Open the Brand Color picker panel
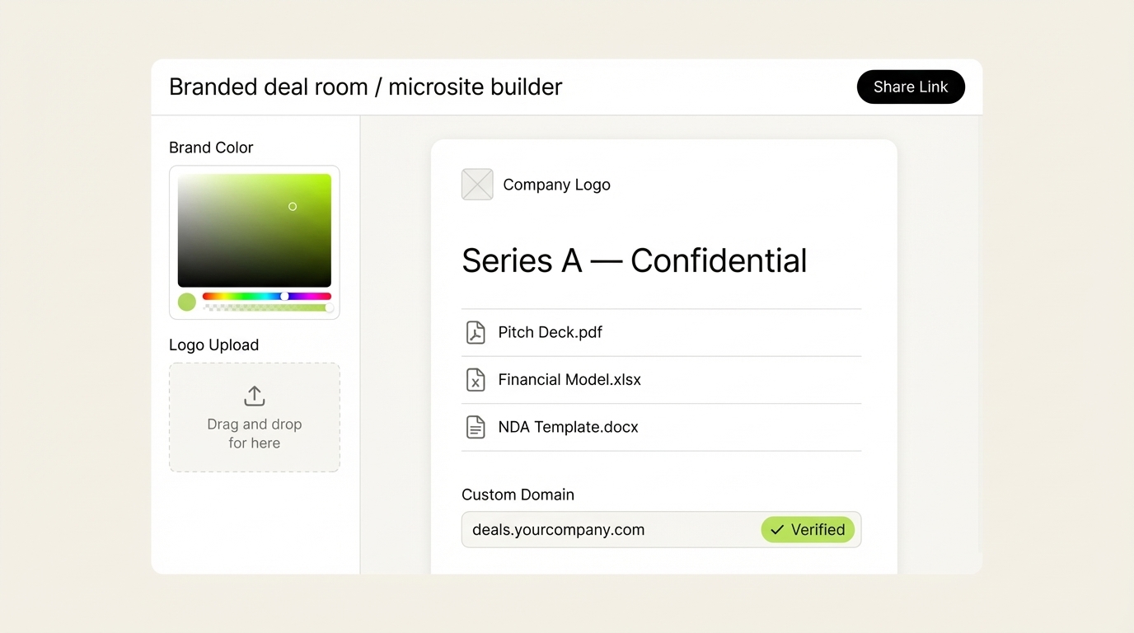This screenshot has width=1134, height=633. pos(254,231)
